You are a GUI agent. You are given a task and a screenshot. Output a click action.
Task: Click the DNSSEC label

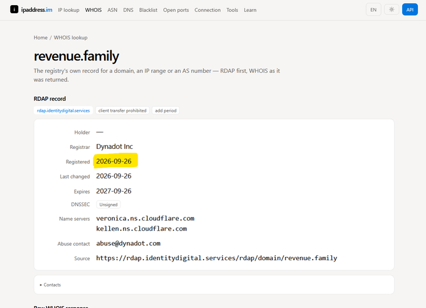click(80, 204)
